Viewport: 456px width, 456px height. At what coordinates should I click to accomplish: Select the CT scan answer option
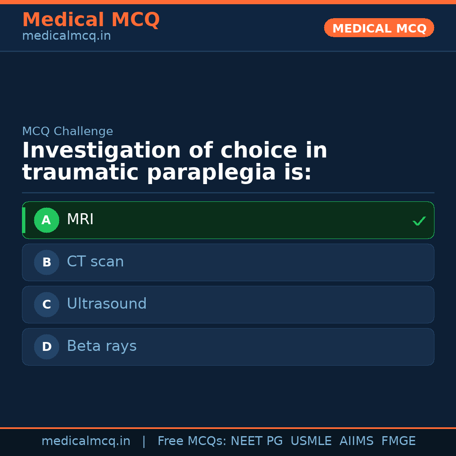228,262
